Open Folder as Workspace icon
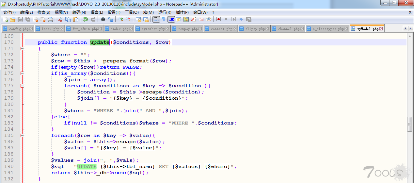This screenshot has height=183, width=414. click(201, 19)
